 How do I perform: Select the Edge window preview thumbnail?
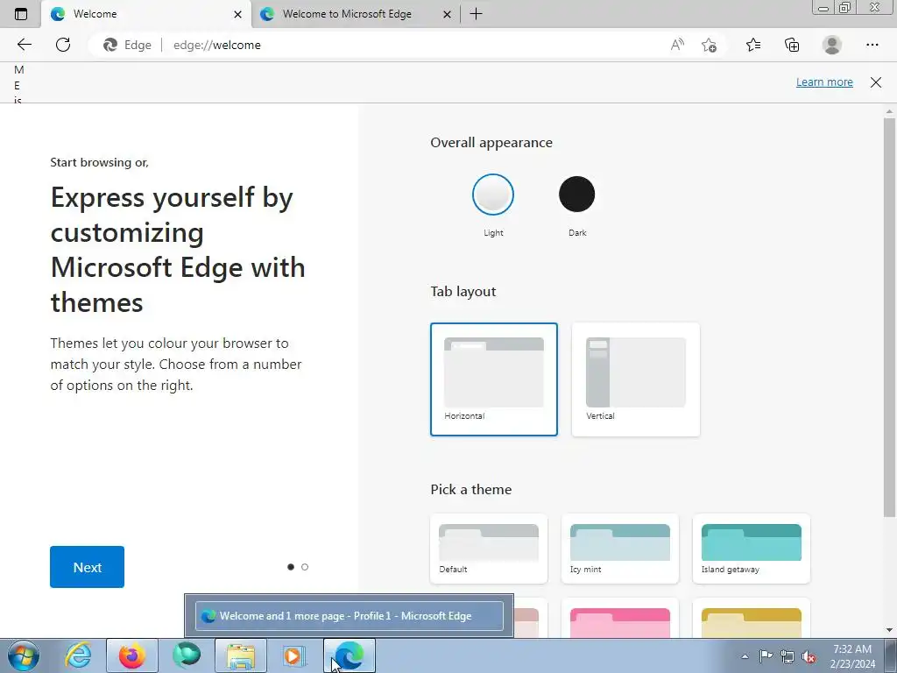349,616
